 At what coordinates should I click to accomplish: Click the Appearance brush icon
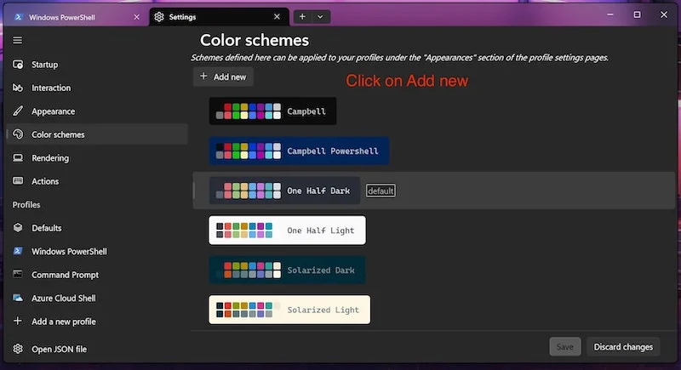coord(18,111)
